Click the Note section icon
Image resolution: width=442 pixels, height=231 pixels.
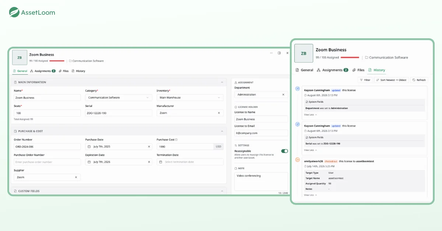[236, 168]
